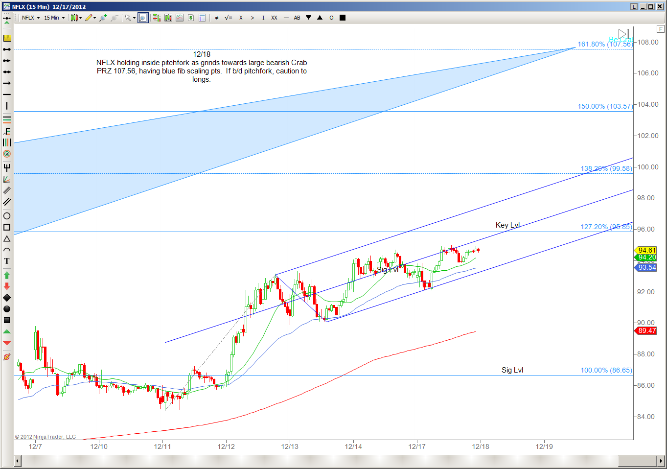Select the horizontal line tool

coord(7,94)
